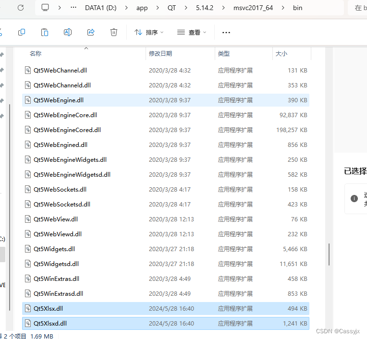
Task: Click the info icon in details pane
Action: (354, 198)
